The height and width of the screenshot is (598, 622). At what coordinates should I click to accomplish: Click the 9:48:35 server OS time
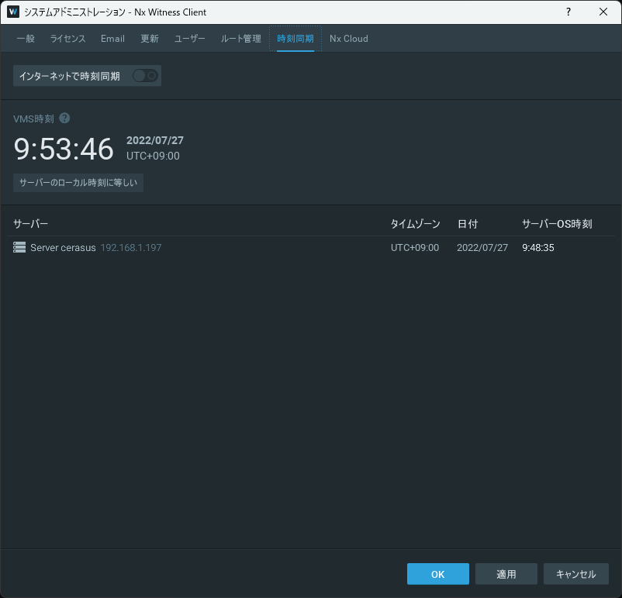538,248
